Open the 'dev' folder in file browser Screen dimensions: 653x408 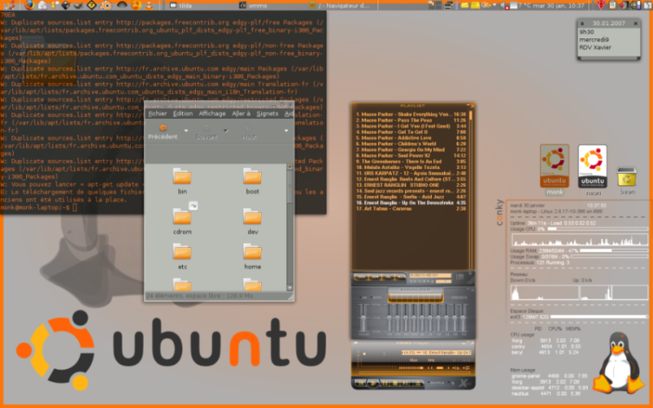click(252, 222)
